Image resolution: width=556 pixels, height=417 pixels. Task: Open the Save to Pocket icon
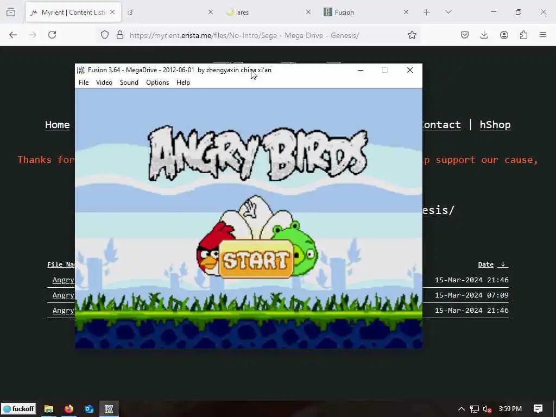[465, 35]
